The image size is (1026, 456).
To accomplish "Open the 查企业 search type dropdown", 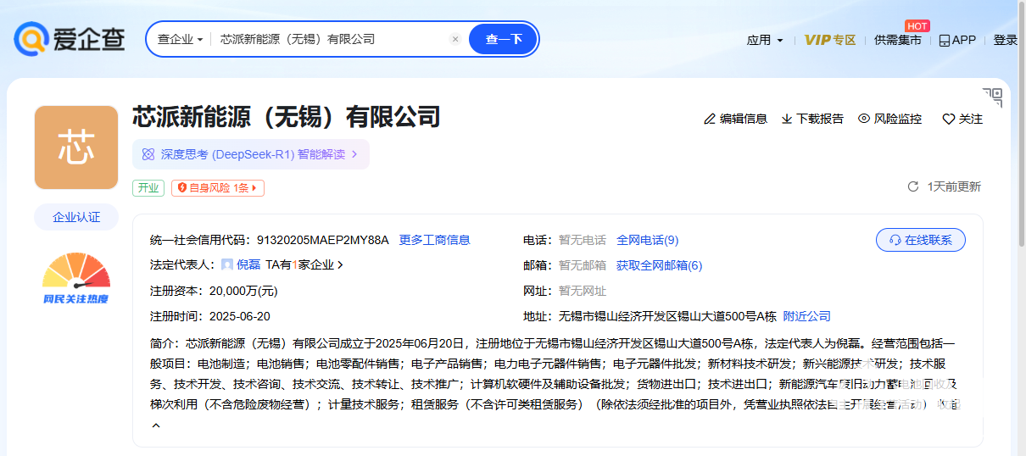I will (x=180, y=39).
